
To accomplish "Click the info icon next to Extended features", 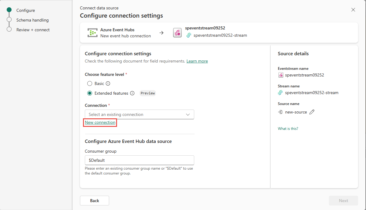I will click(x=132, y=93).
